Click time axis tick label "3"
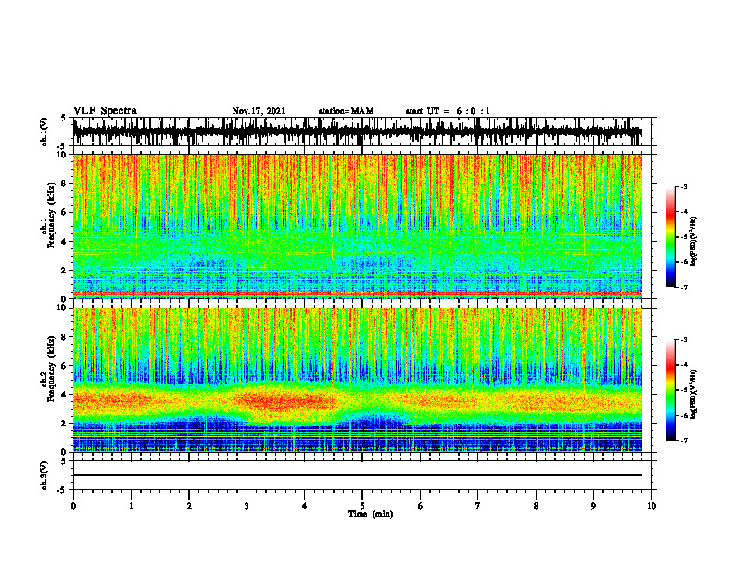This screenshot has height=567, width=734. (247, 506)
